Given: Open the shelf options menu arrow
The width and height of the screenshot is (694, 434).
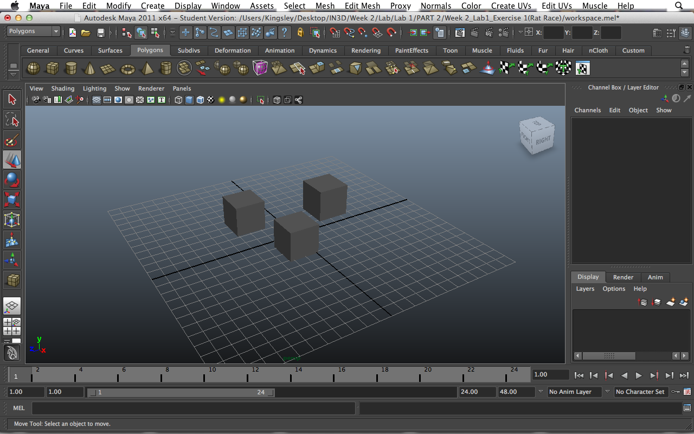Looking at the screenshot, I should (14, 74).
